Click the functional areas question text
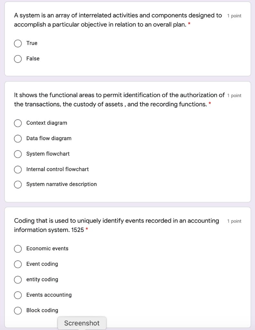 point(119,100)
